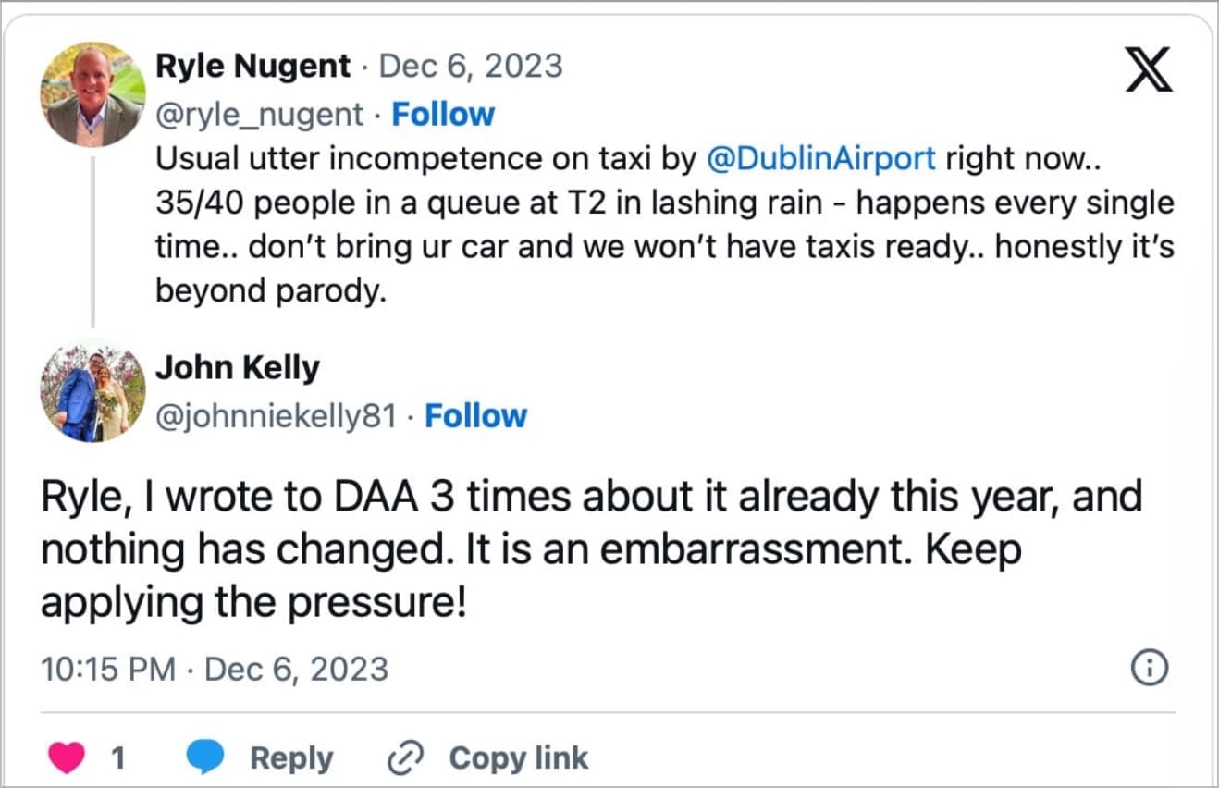Screen dimensions: 1219x788
Task: Open John Kelly's profile picture
Action: coord(92,392)
